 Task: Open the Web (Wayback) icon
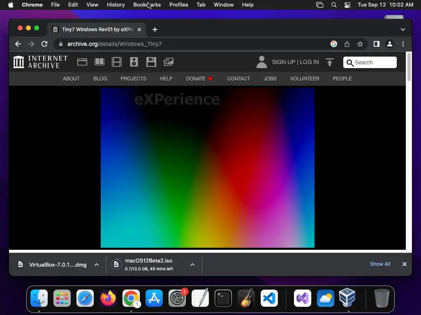(82, 62)
